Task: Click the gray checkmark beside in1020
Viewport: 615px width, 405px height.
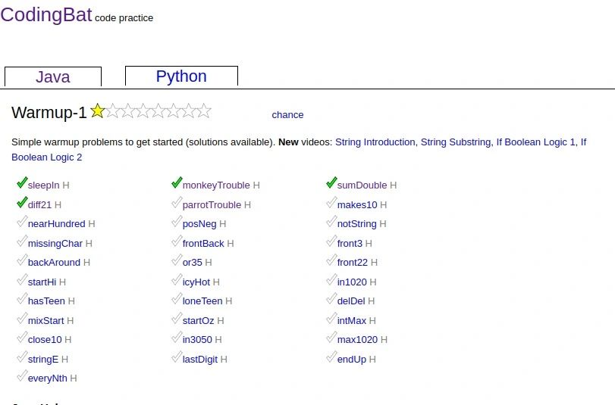Action: [331, 279]
